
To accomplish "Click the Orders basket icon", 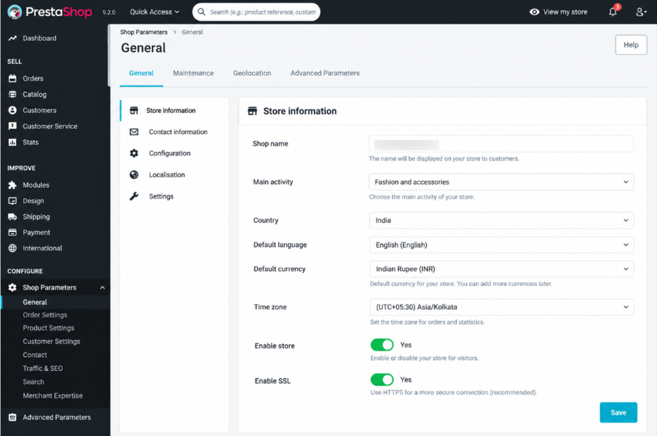I will [13, 78].
